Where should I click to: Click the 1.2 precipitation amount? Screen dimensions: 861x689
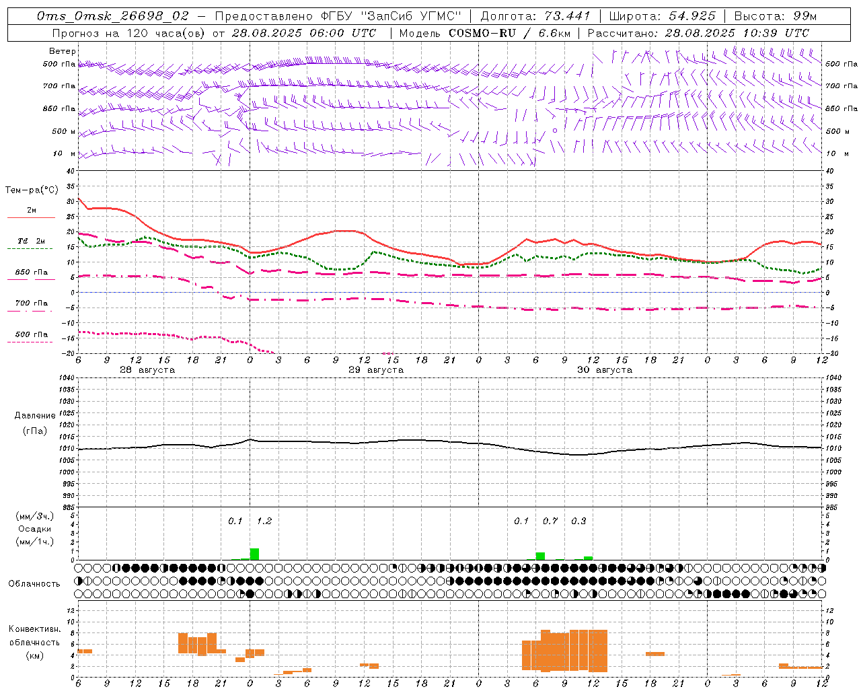coord(264,521)
